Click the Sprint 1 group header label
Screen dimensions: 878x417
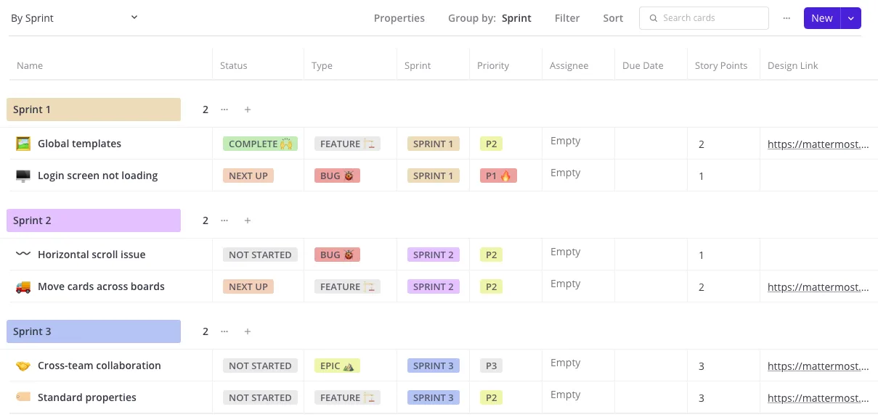click(94, 110)
